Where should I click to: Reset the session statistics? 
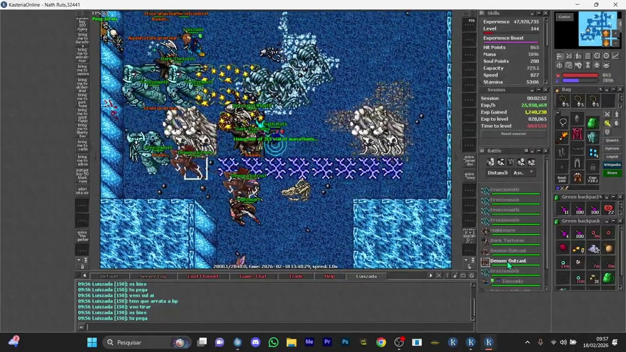pos(513,133)
